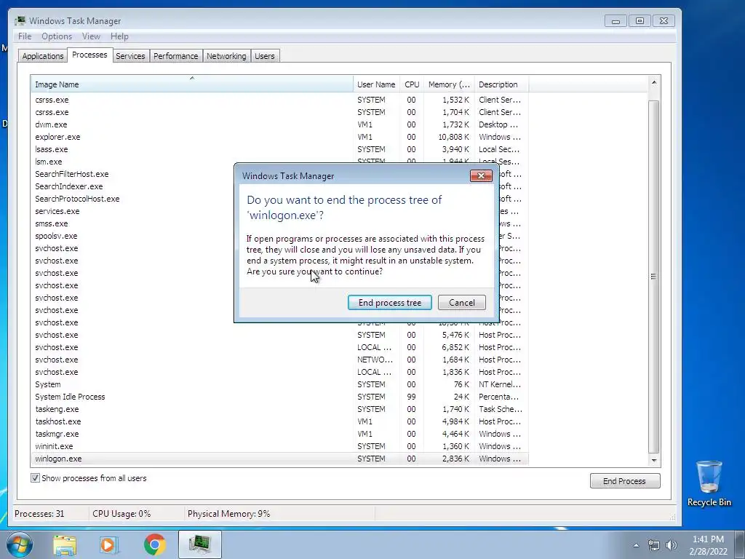Select the smss.exe process row
Viewport: 745px width, 559px height.
coord(132,223)
